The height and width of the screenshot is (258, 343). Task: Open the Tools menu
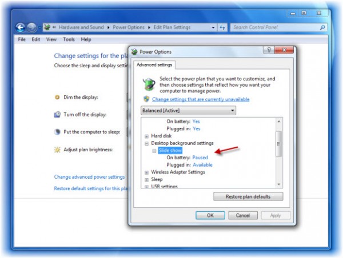69,39
